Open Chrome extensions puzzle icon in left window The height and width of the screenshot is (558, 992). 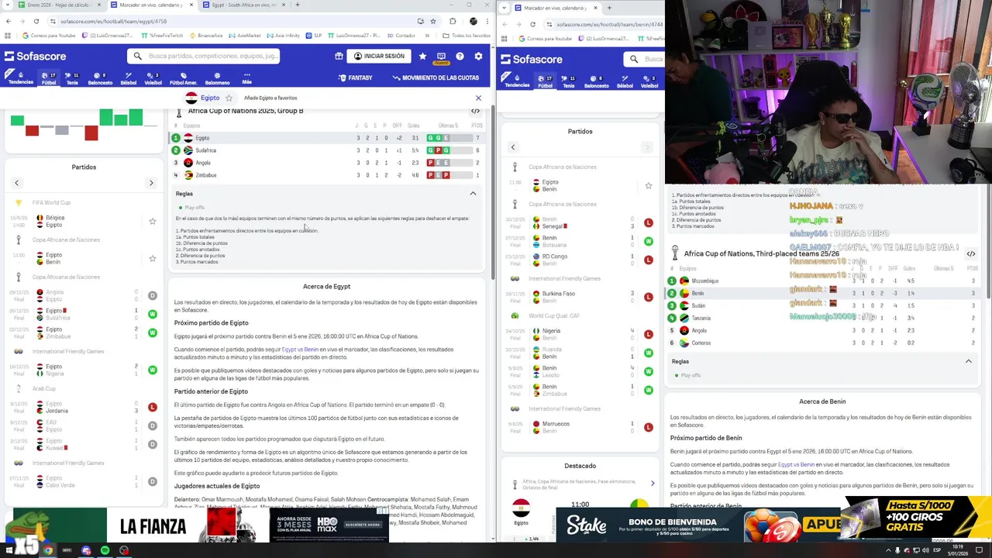453,21
